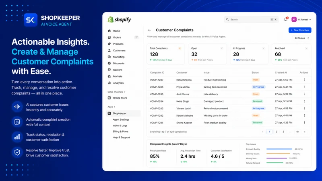Screen dimensions: 322x181
Task: Open Help & Support under Shopkeeper
Action: coord(121,137)
